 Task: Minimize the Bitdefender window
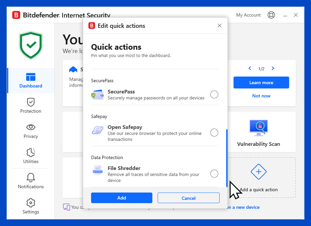[285, 15]
